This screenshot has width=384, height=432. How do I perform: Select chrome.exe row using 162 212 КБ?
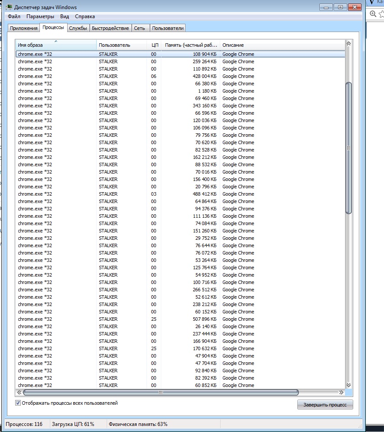click(x=180, y=157)
